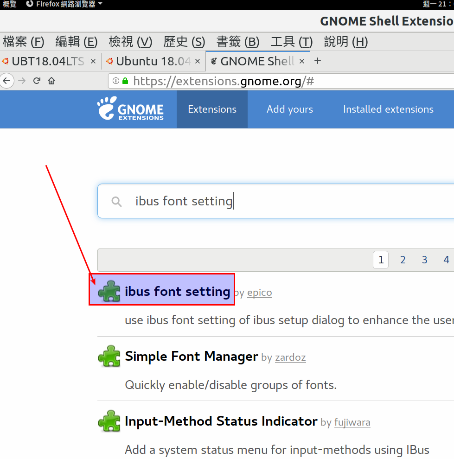The width and height of the screenshot is (454, 459).
Task: Open the Simple Font Manager extension
Action: click(192, 357)
